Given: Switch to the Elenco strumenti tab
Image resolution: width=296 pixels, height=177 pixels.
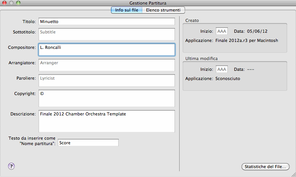Looking at the screenshot, I should pos(163,10).
